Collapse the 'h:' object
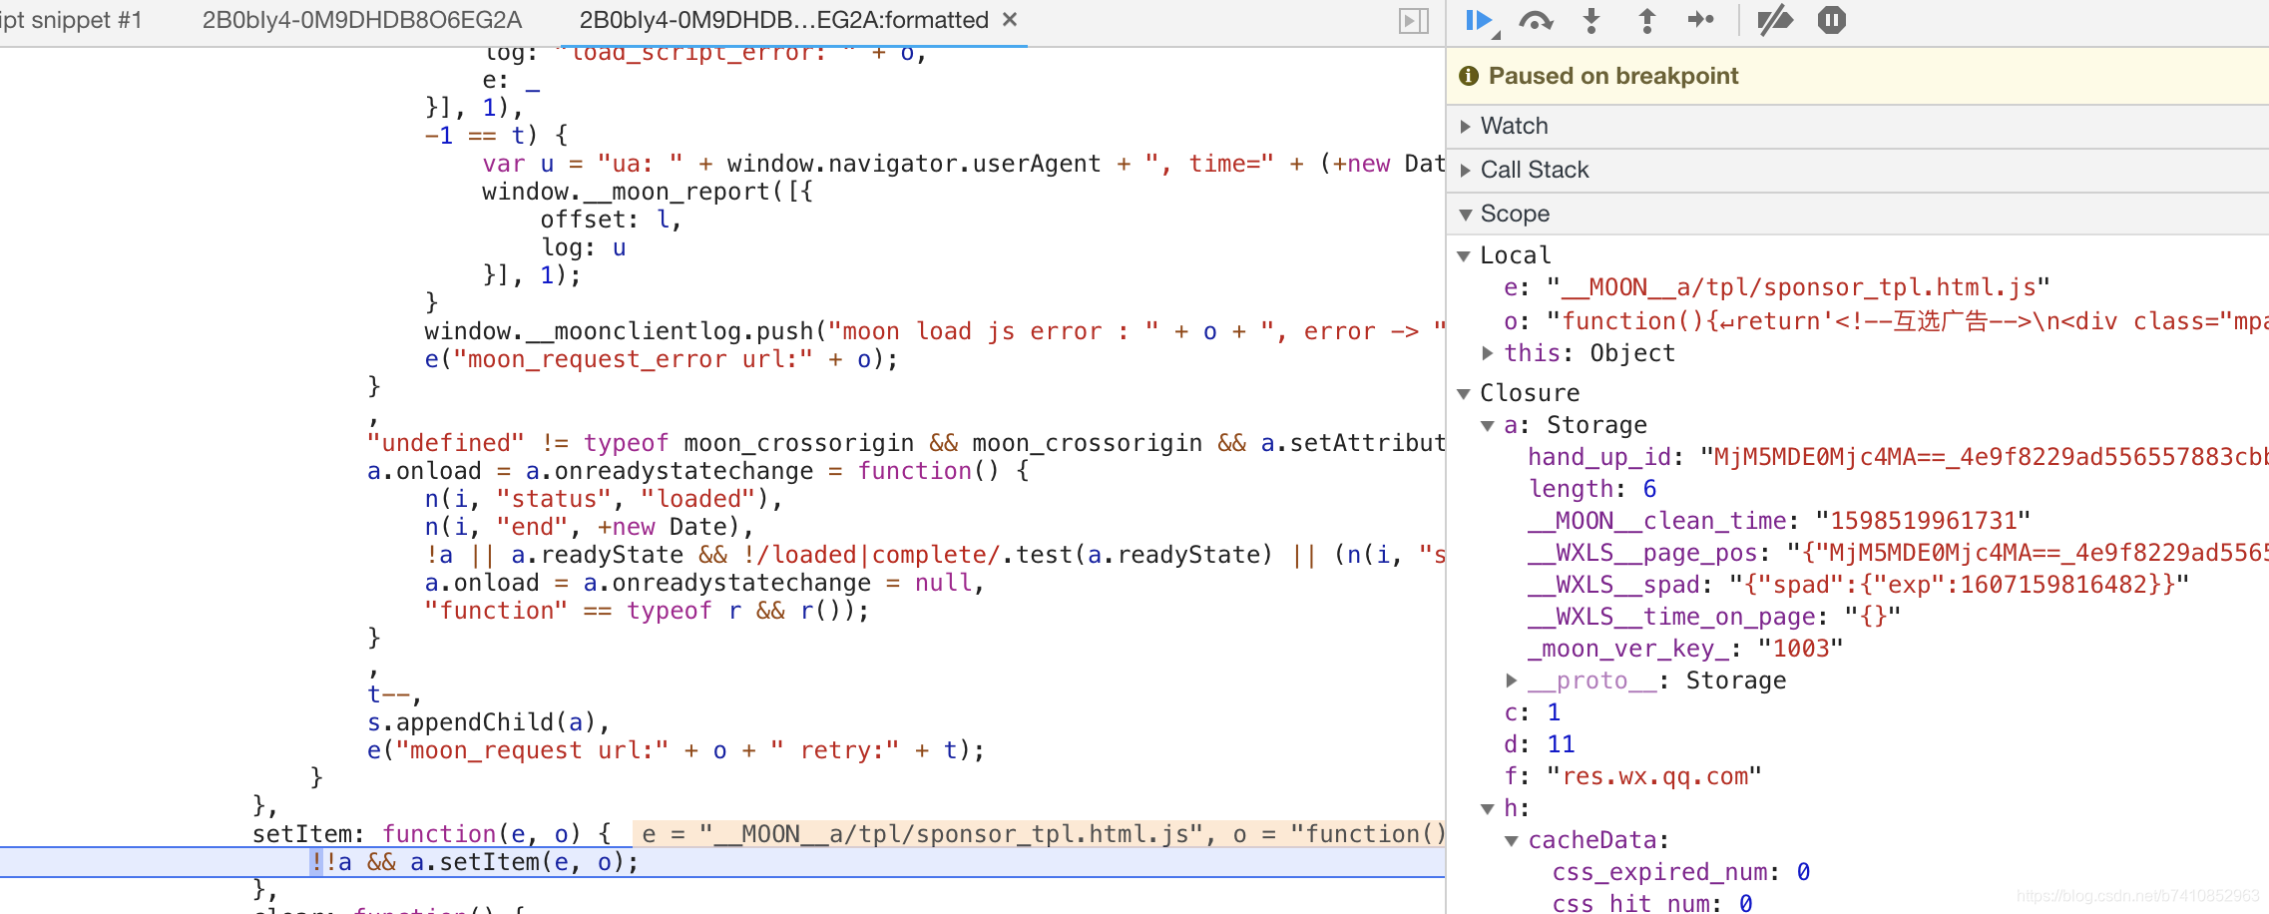Viewport: 2269px width, 914px height. coord(1488,809)
